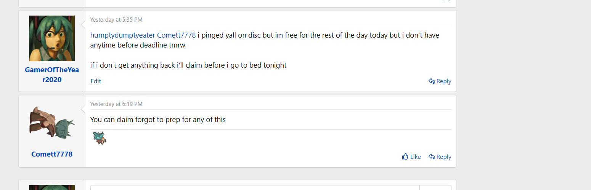Click the reply arrow icon on Comett7778's post

432,157
